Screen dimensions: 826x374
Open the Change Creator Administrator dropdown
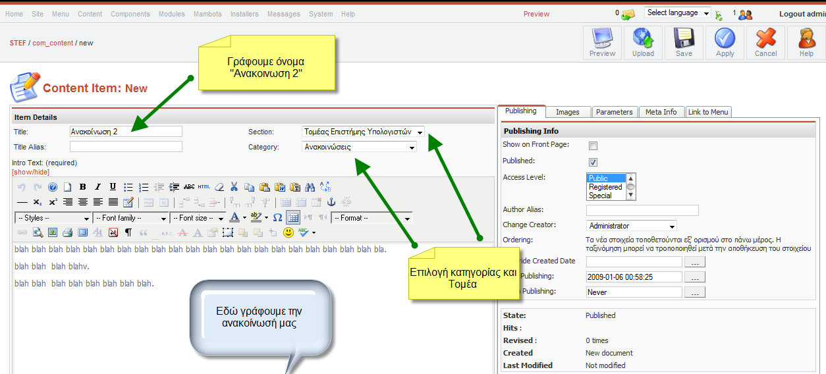tap(631, 226)
